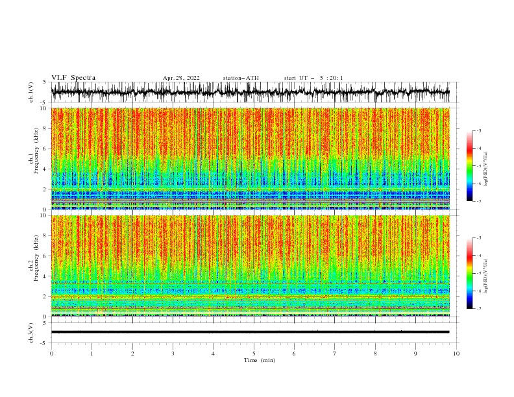Click ch.1 frequency axis tick "6"
Screen dimensions: 514x397
45,149
